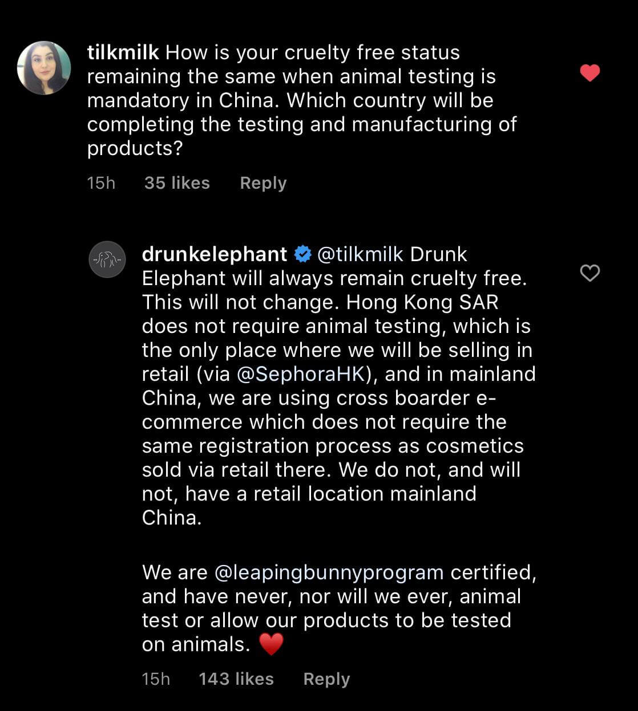Unlike tilkmilk's comment via red heart
This screenshot has height=711, width=638.
pyautogui.click(x=589, y=73)
